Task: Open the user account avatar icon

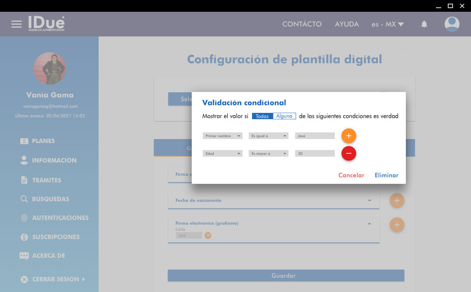Action: click(451, 24)
